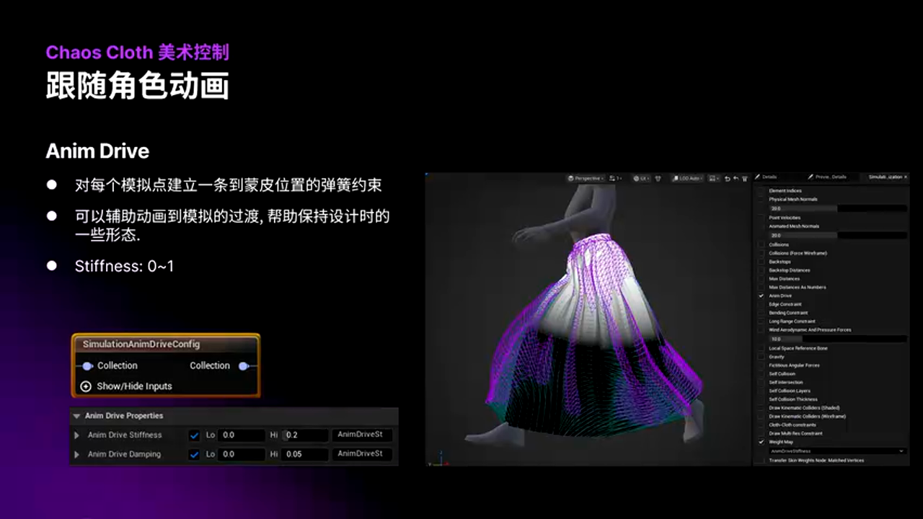This screenshot has height=519, width=923.
Task: Click the Hi 0.2 input field
Action: click(305, 435)
